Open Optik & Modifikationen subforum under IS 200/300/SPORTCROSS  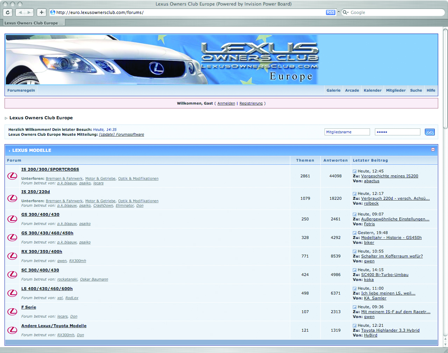coord(138,179)
